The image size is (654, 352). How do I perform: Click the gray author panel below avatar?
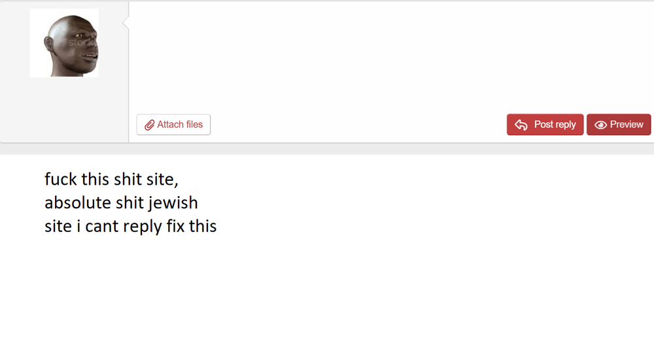(64, 110)
